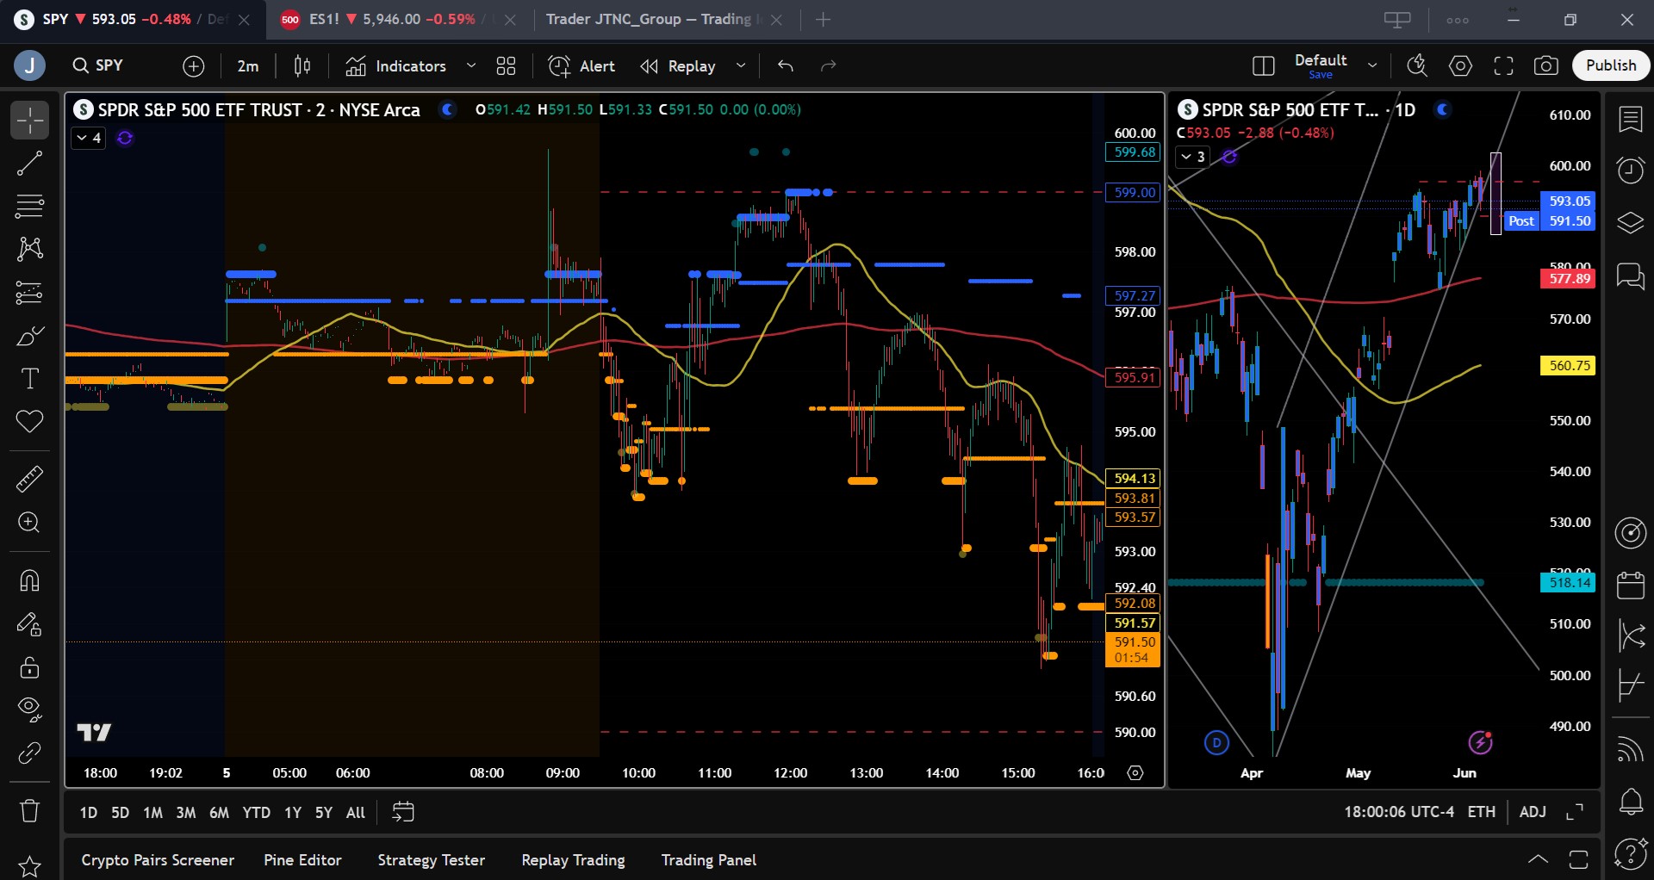Open the object tree layers panel
1654x880 pixels.
(x=1631, y=223)
